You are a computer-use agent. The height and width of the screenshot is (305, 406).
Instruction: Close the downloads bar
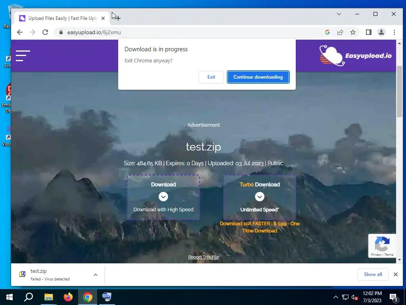pyautogui.click(x=396, y=274)
